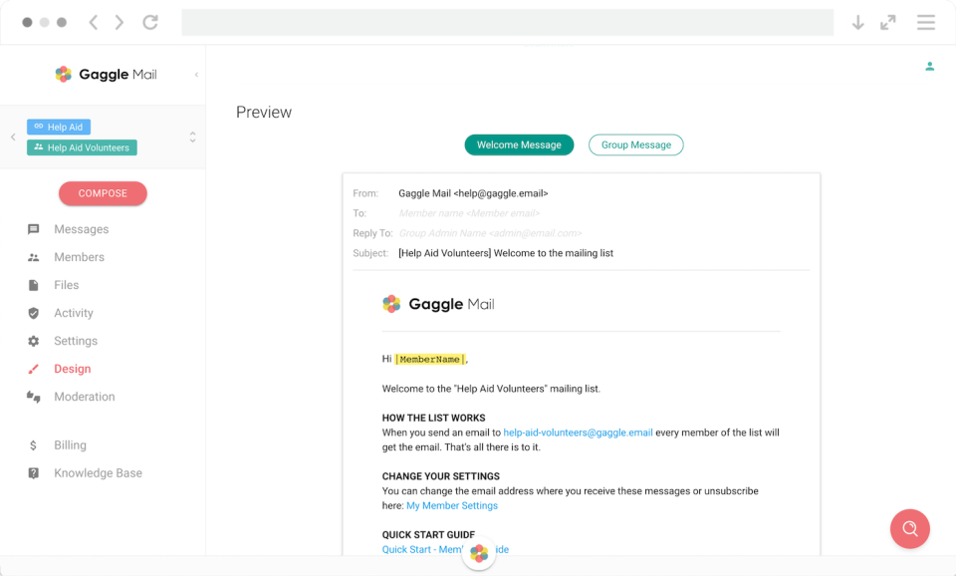This screenshot has width=956, height=576.
Task: Open the Billing section
Action: pyautogui.click(x=70, y=445)
